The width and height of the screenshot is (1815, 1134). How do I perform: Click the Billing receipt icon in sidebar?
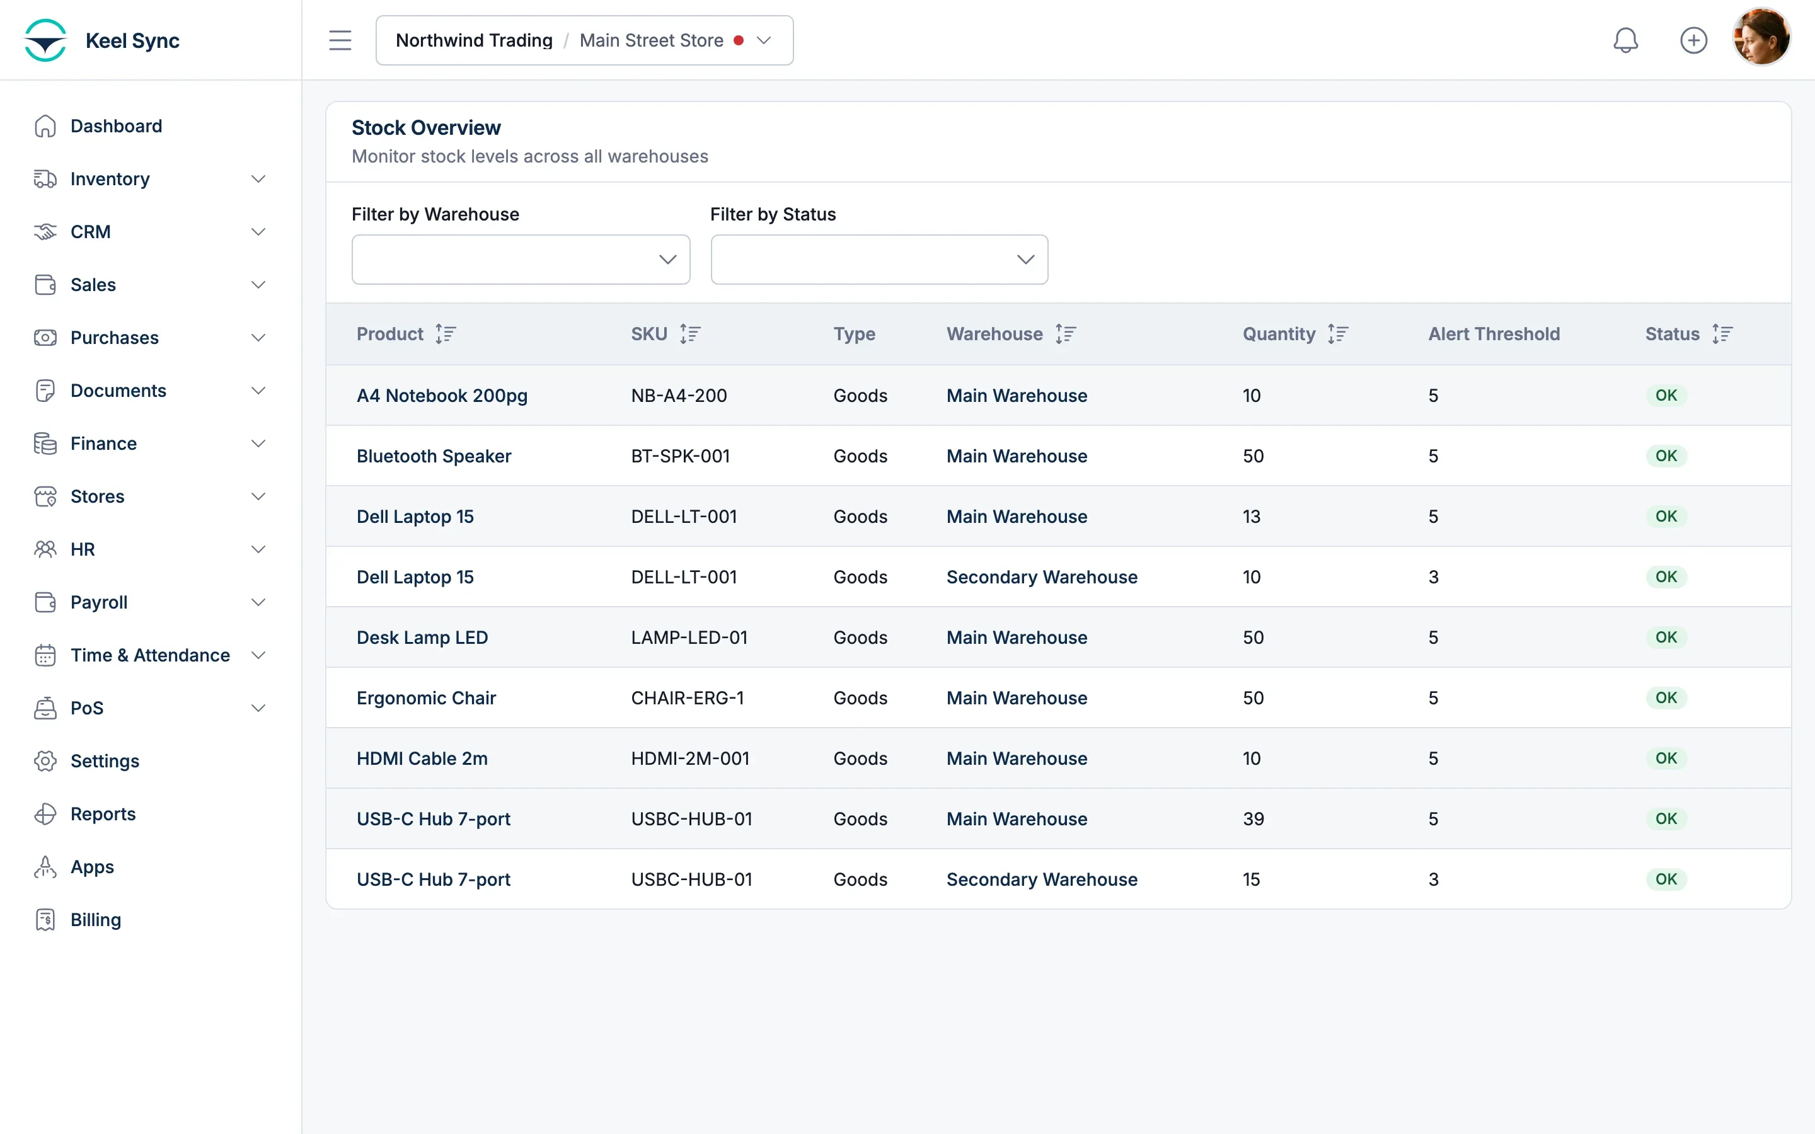pyautogui.click(x=45, y=920)
